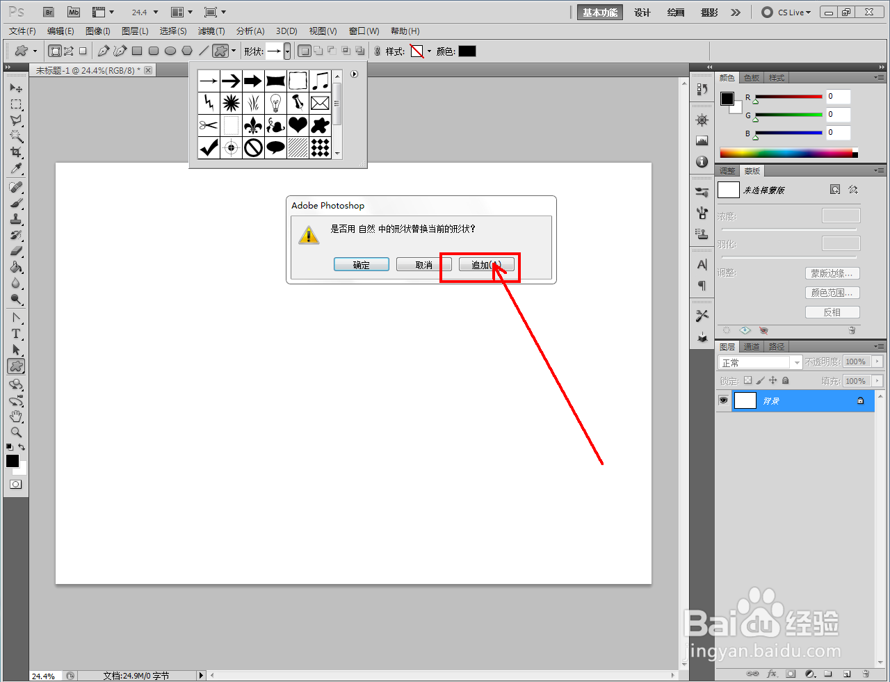The image size is (890, 682).
Task: Select the Move tool
Action: [16, 88]
